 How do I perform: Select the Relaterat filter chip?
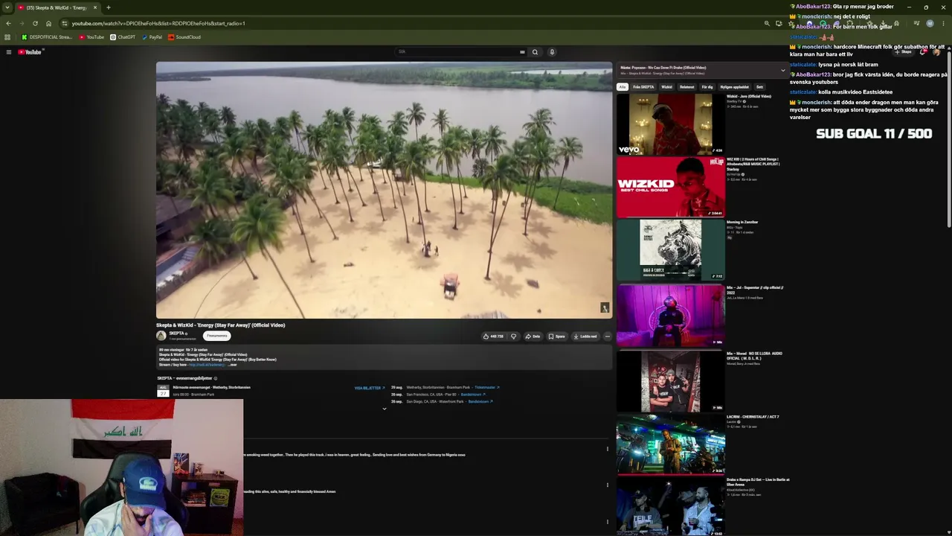coord(687,87)
